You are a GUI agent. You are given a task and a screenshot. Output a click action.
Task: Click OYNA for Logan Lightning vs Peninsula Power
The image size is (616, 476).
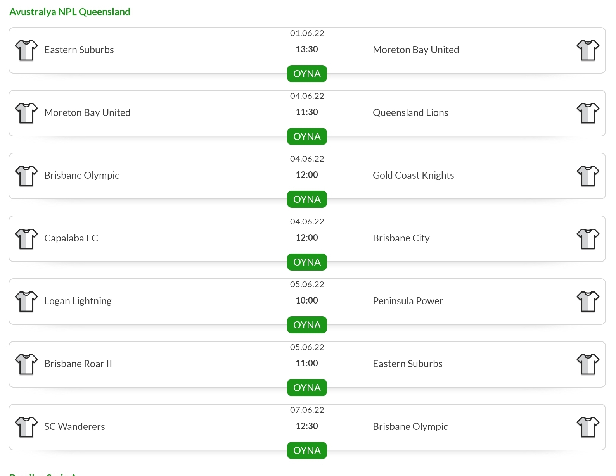pyautogui.click(x=307, y=325)
